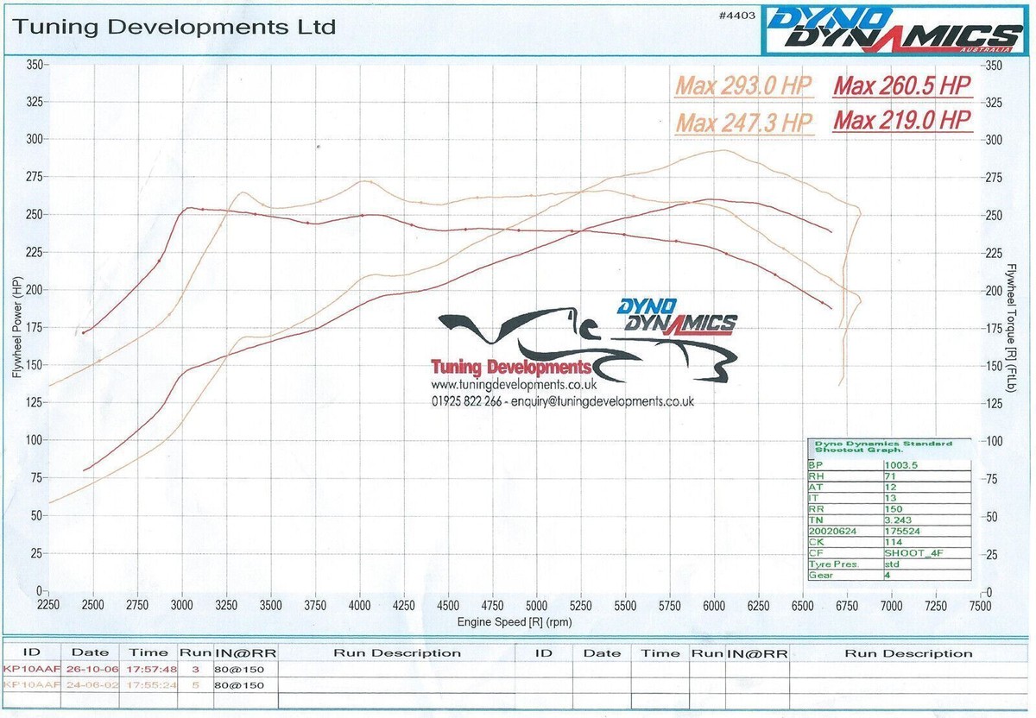Click the enquiry@tuningdevelopments.co.uk email address
This screenshot has width=1036, height=718.
(x=603, y=401)
